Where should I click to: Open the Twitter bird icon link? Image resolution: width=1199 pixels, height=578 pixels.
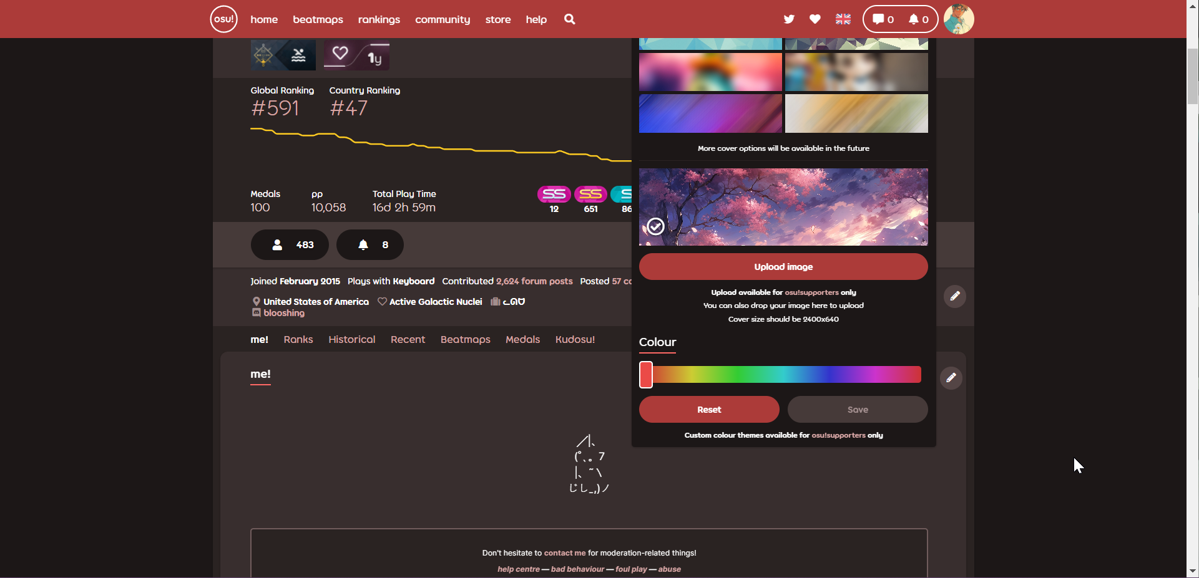[789, 19]
